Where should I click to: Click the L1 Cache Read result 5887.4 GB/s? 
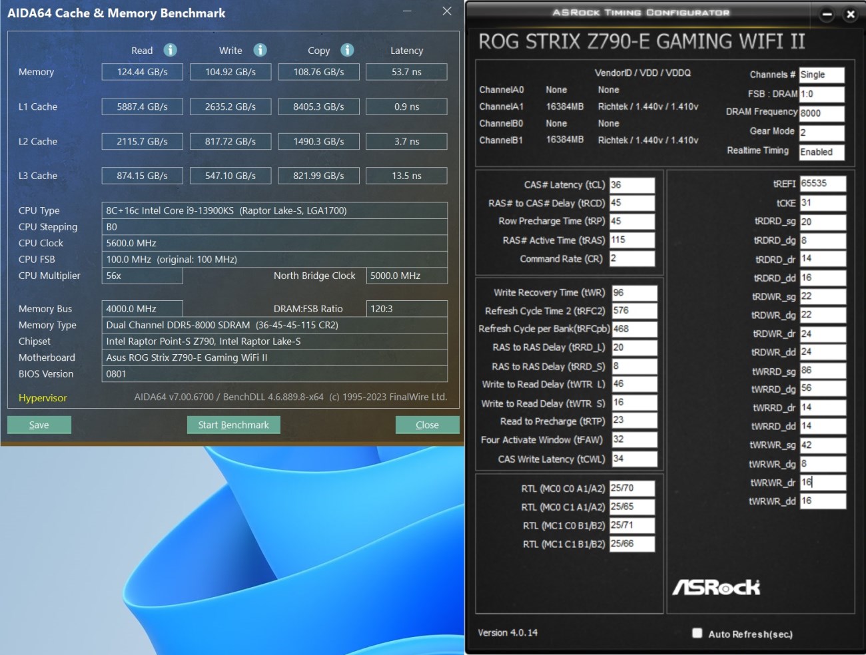pos(143,107)
